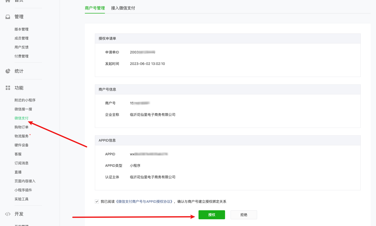Open 附近的小程序 menu item
Viewport: 376px width, 226px height.
[25, 100]
